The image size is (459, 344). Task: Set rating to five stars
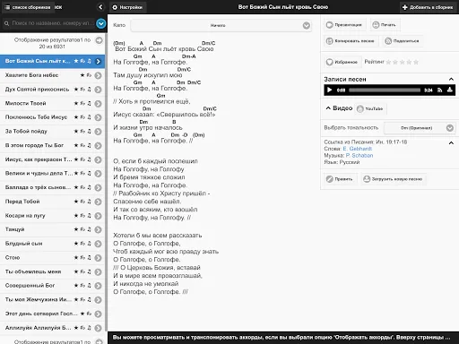(416, 62)
